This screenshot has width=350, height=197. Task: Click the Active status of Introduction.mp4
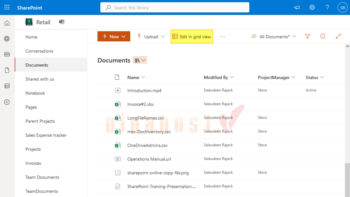[311, 90]
